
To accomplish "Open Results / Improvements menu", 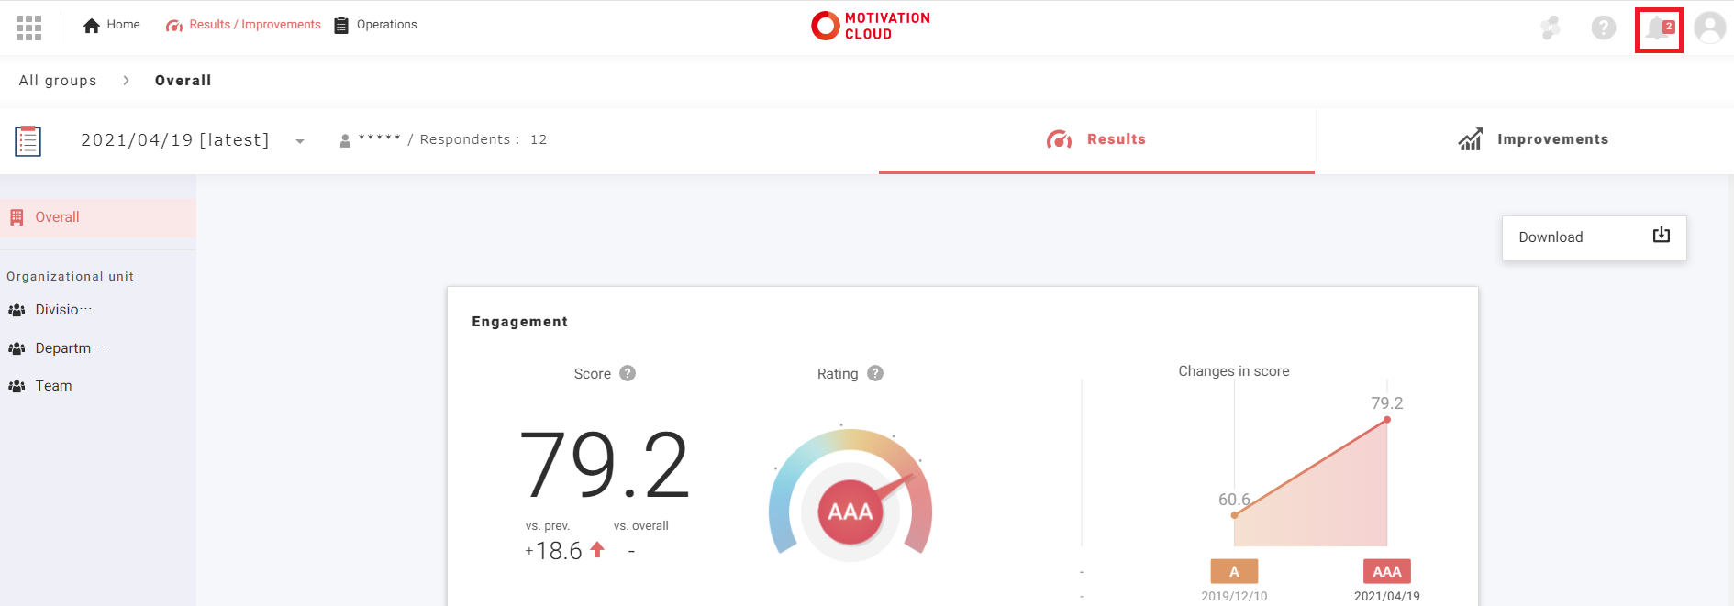I will click(244, 25).
